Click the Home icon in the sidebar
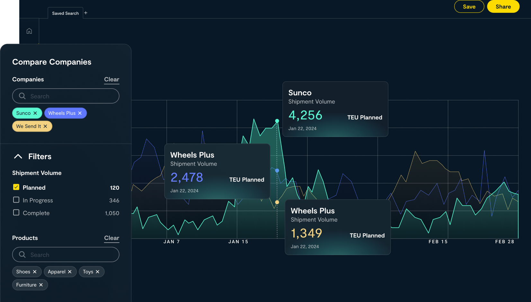This screenshot has height=302, width=531. [x=29, y=31]
